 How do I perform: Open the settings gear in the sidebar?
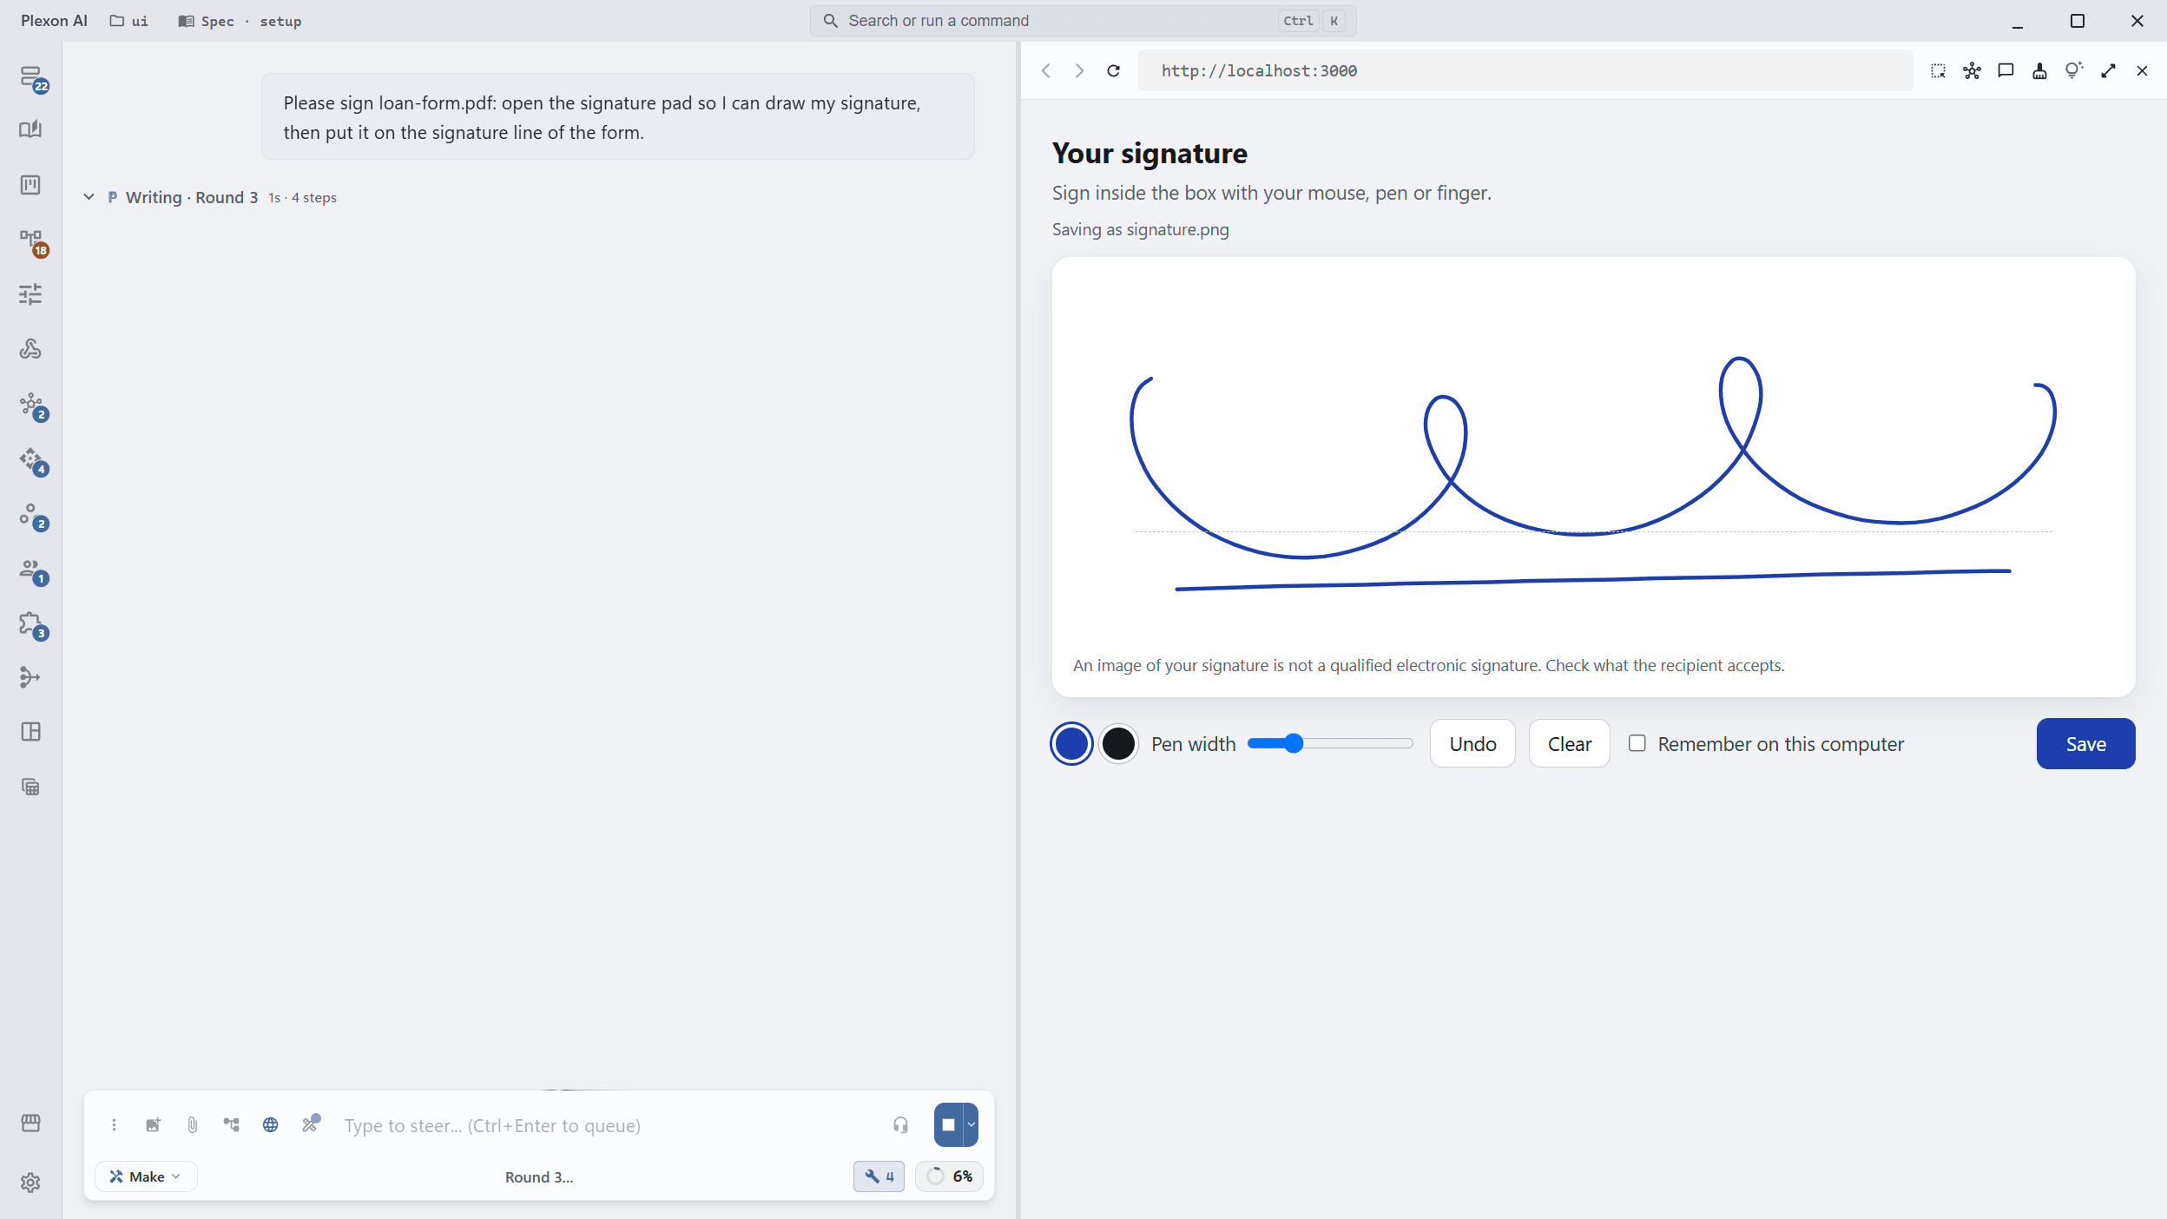tap(30, 1183)
